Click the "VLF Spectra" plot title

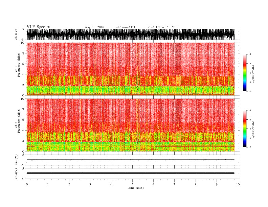[x=38, y=27]
